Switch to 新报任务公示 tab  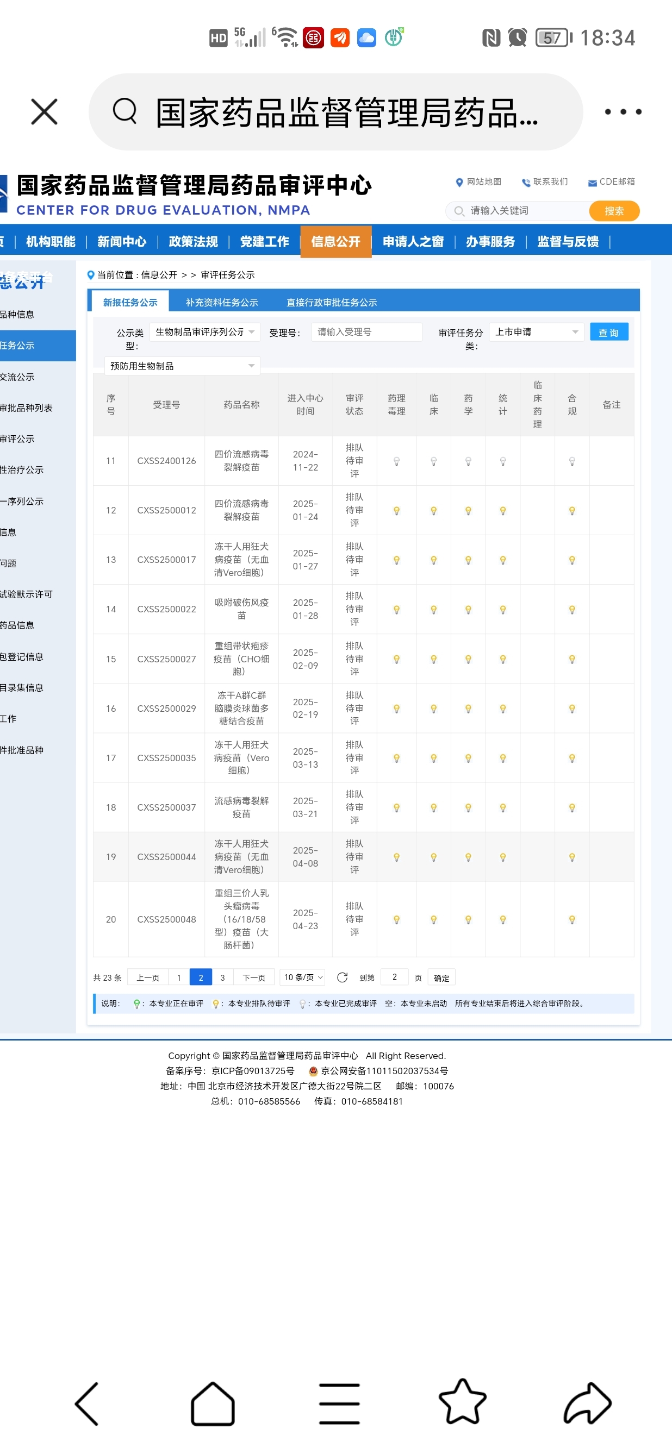click(x=130, y=302)
